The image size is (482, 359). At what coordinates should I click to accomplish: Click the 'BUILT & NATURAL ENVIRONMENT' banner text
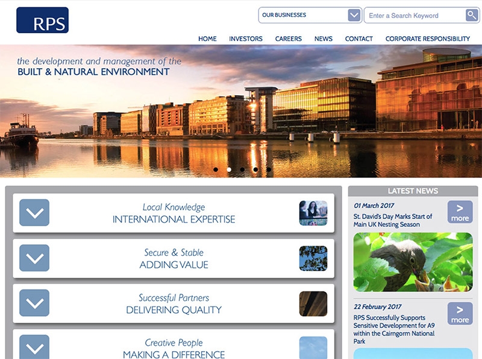click(93, 72)
